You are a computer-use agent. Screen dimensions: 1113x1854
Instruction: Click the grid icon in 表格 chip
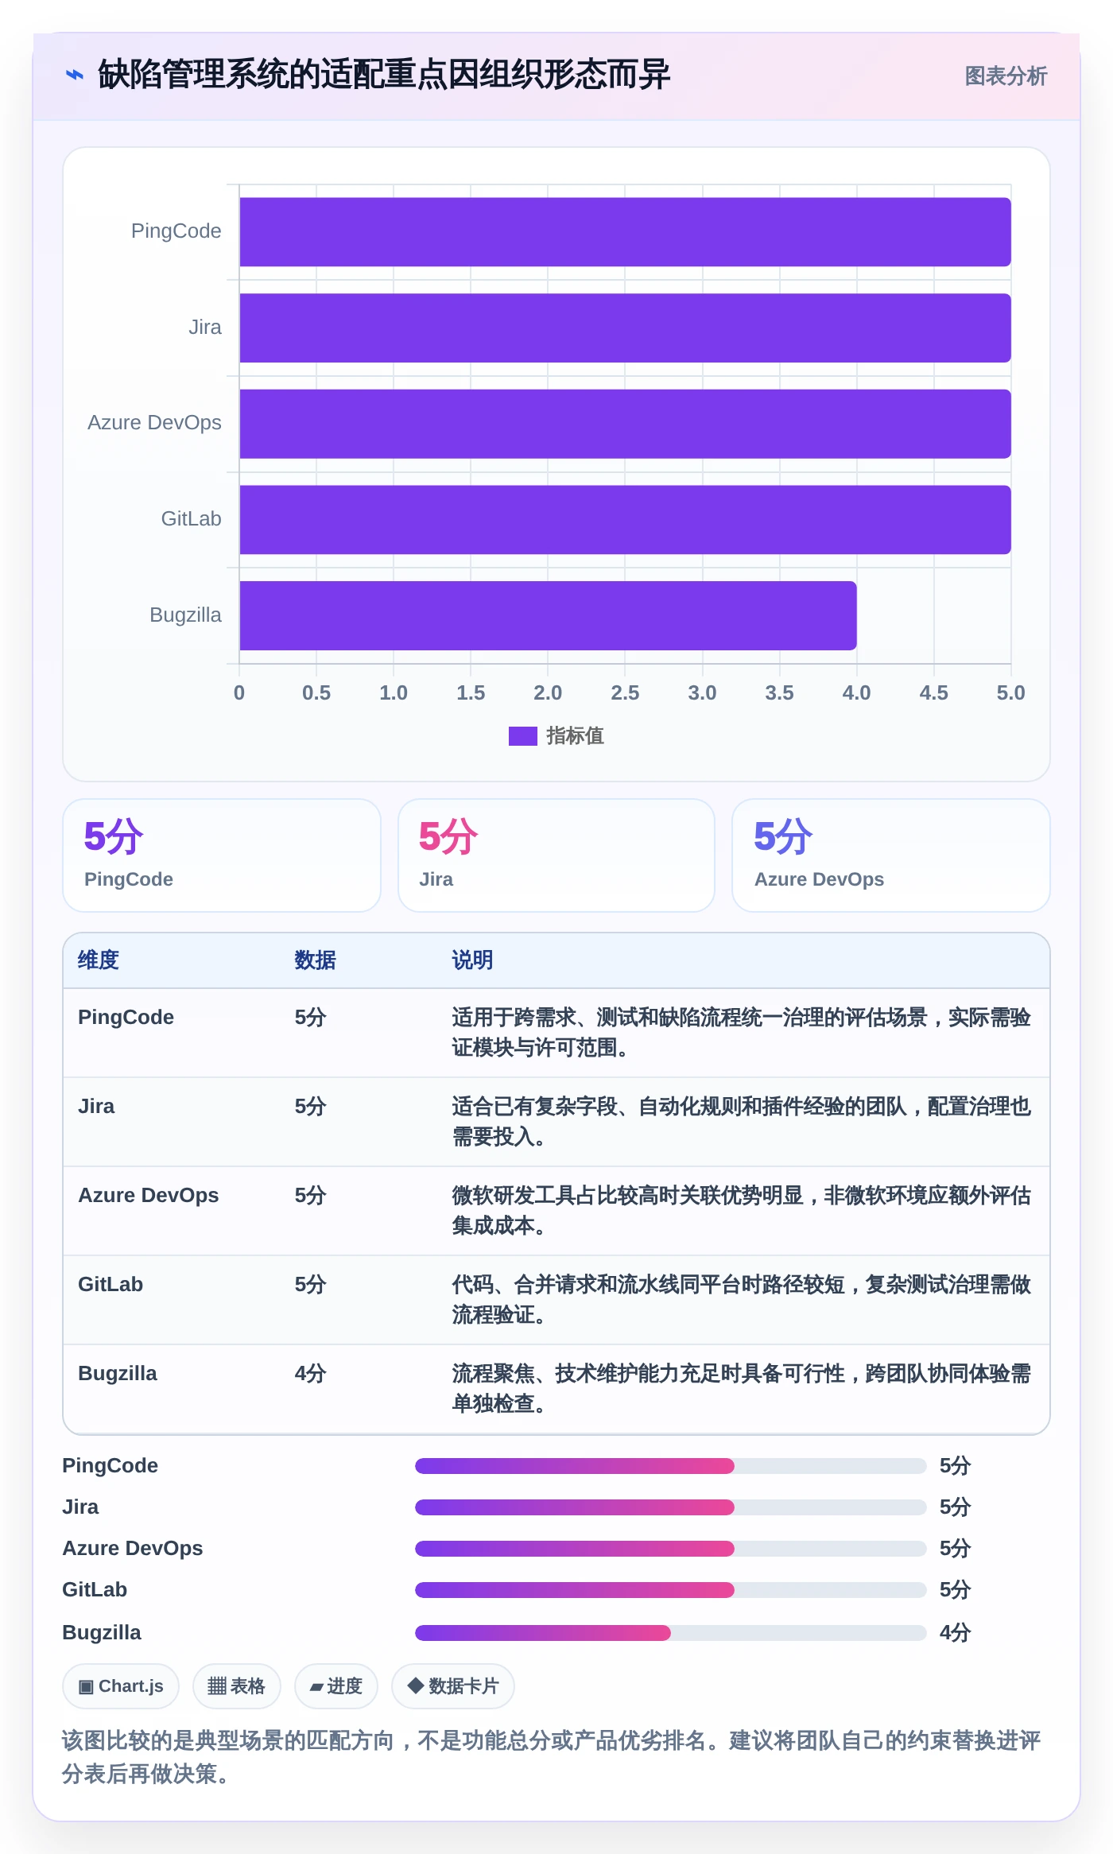pos(217,1686)
